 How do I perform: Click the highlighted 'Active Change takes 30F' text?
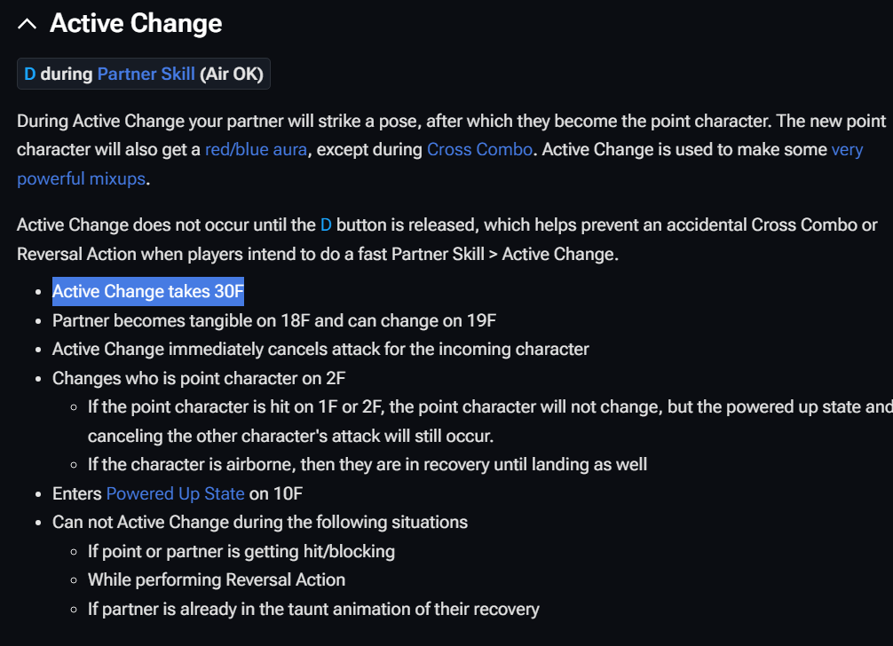(147, 291)
